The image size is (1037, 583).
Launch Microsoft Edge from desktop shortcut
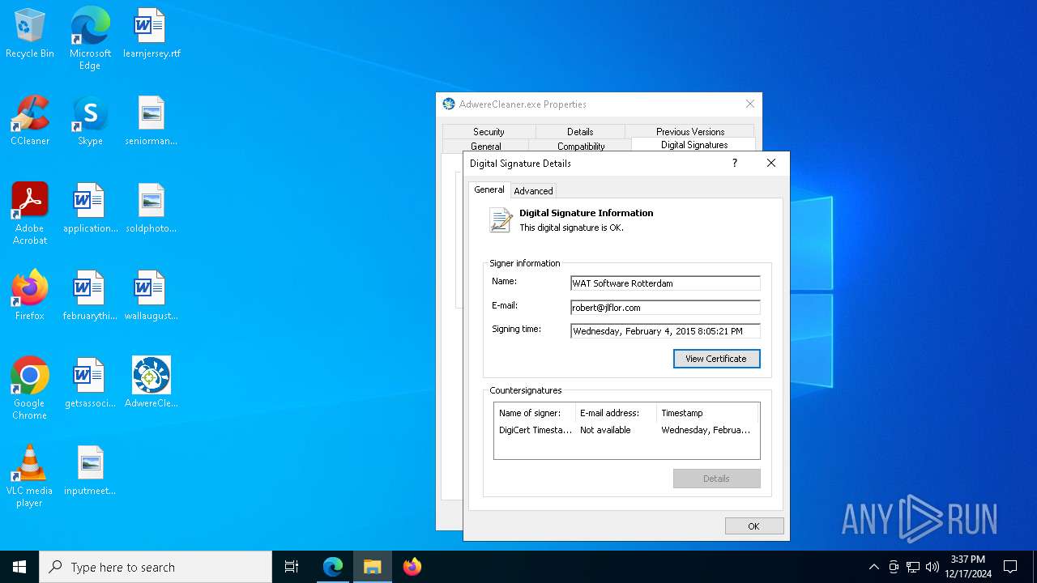90,38
